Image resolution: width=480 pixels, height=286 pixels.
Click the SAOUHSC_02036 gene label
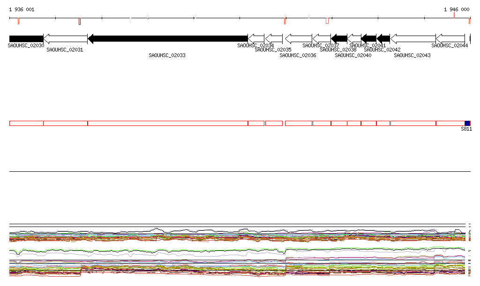(298, 55)
